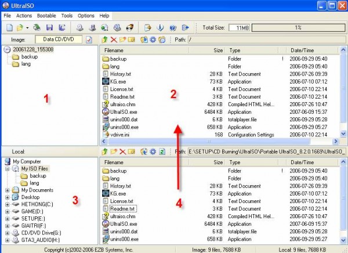The height and width of the screenshot is (253, 348).
Task: Click the 1% total size progress bar
Action: (299, 27)
